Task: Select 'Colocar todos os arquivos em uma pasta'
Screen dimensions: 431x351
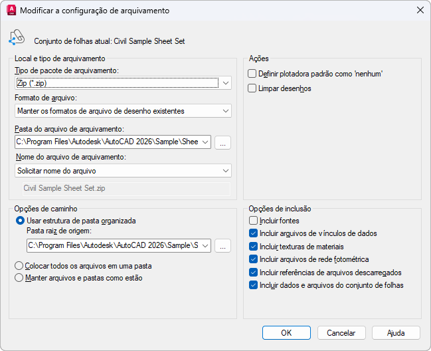Action: pyautogui.click(x=20, y=265)
